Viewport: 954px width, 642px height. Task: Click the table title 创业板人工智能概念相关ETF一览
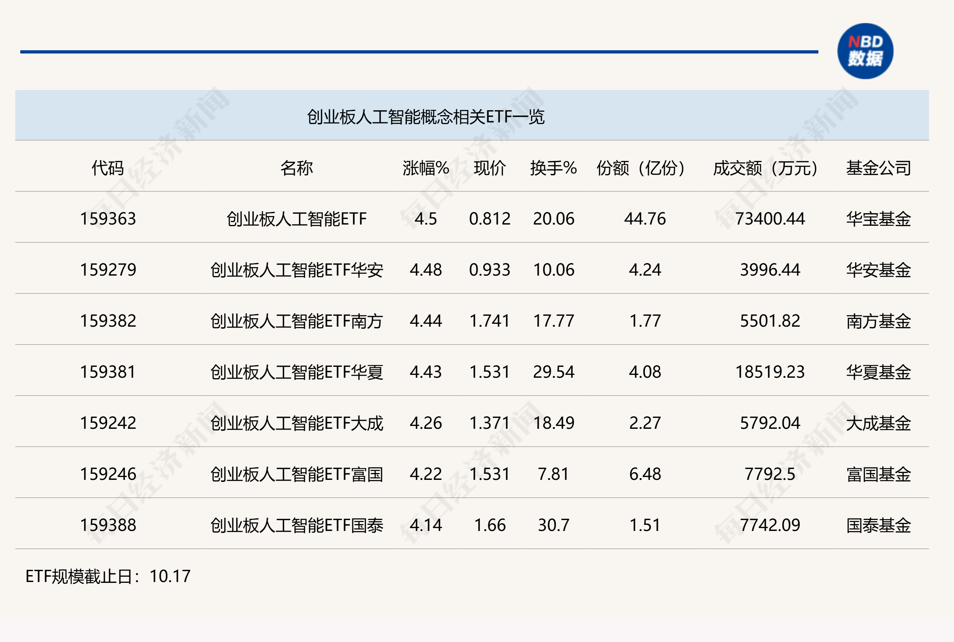426,117
